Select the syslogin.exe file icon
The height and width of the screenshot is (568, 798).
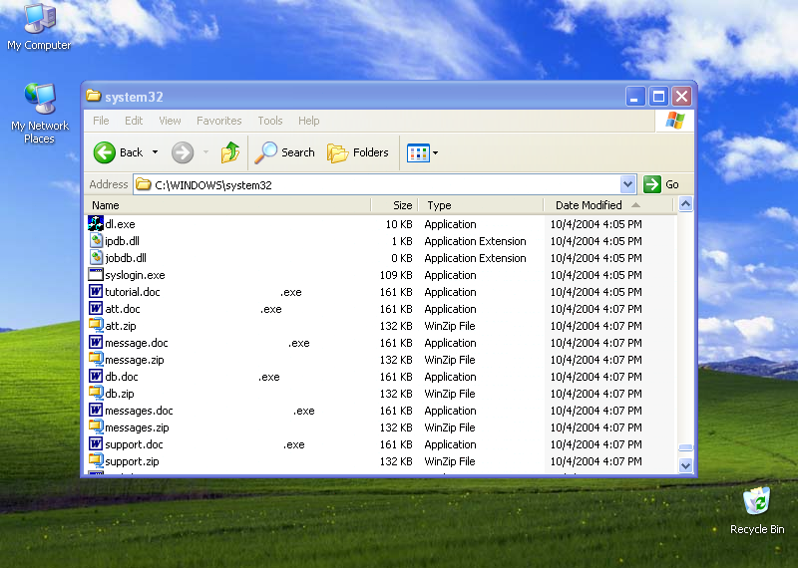pyautogui.click(x=95, y=275)
